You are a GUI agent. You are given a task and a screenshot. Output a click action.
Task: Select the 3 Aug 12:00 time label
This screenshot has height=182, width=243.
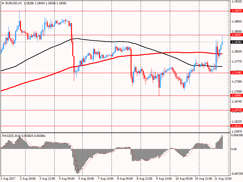[x=47, y=179]
